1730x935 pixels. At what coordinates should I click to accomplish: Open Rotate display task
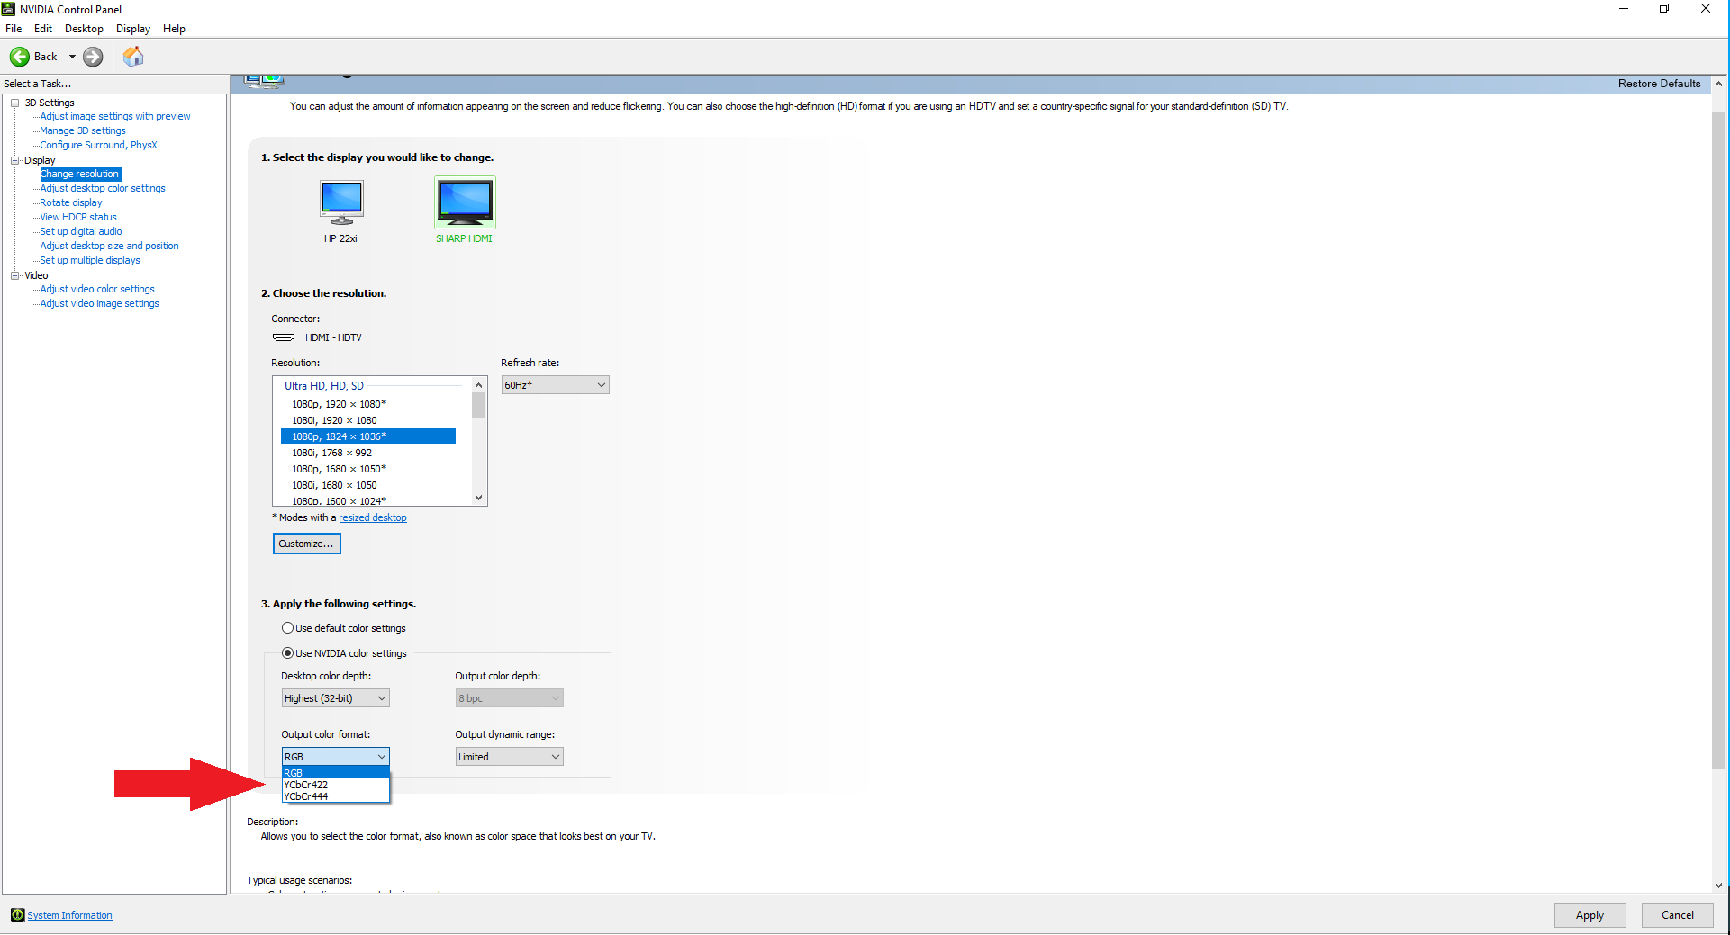point(71,202)
